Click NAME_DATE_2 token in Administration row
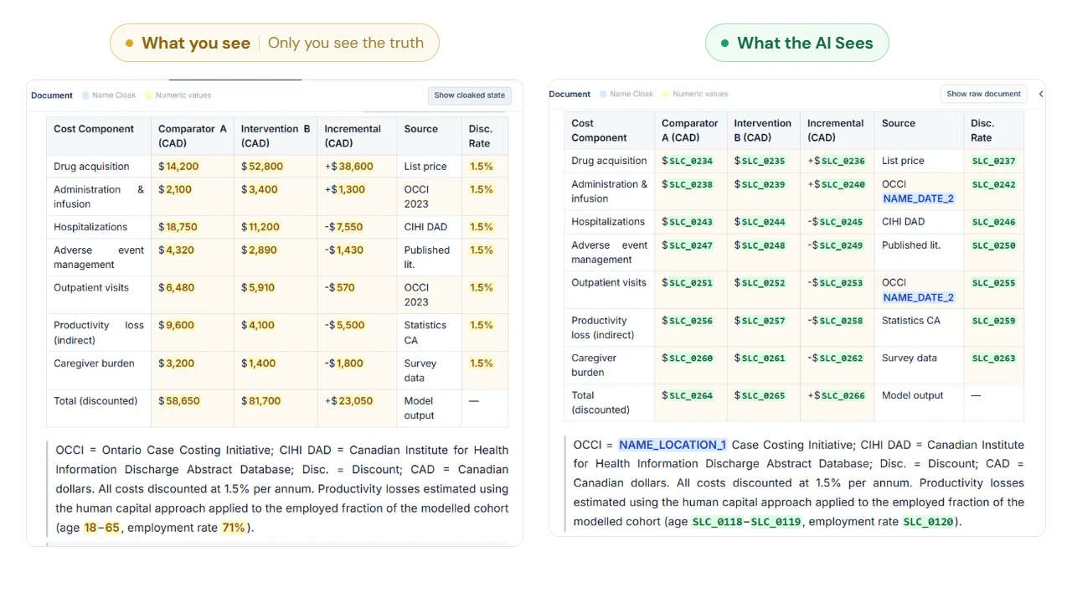Image resolution: width=1072 pixels, height=603 pixels. pos(919,198)
